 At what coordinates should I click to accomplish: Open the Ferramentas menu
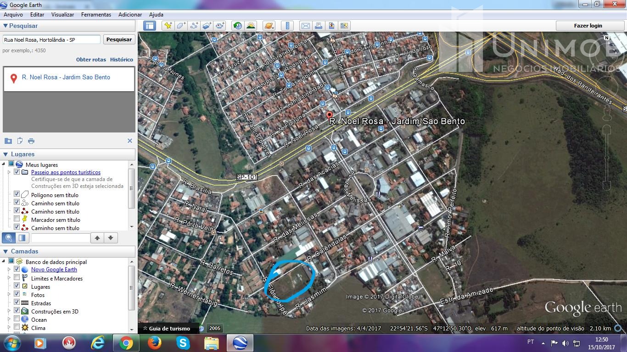96,15
